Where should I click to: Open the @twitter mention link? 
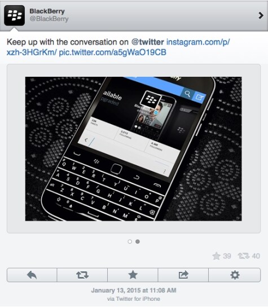pos(148,42)
